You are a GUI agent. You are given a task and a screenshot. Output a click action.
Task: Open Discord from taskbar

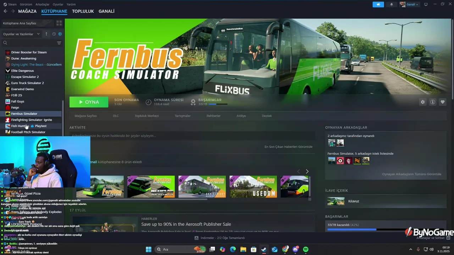click(295, 249)
